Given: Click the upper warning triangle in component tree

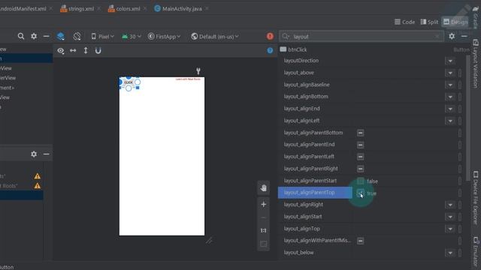Looking at the screenshot, I should pos(38,176).
